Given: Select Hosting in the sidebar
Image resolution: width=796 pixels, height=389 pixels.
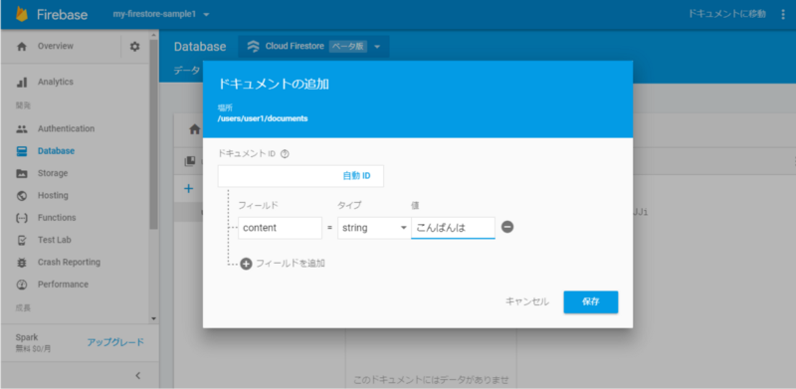Looking at the screenshot, I should tap(53, 196).
